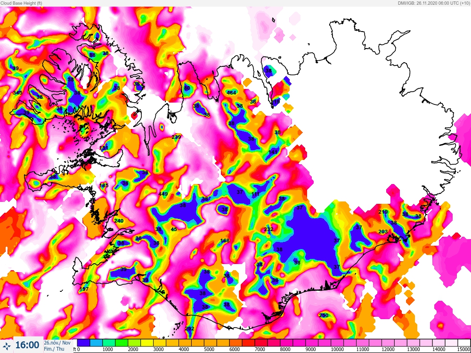Click the 1000 tick label on the legend
Viewport: 471px width, 353px height.
tap(107, 350)
